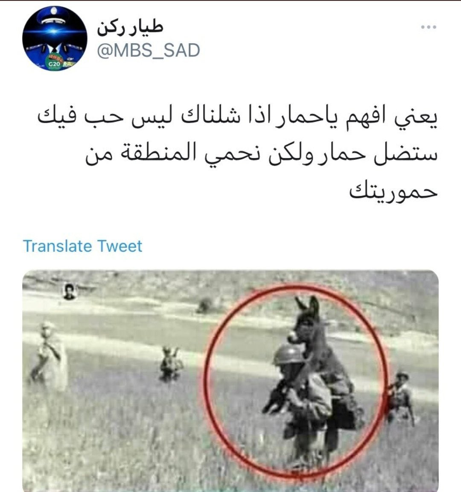Click the distant soldier in the field
Screen dimensions: 461x492
[x=170, y=364]
